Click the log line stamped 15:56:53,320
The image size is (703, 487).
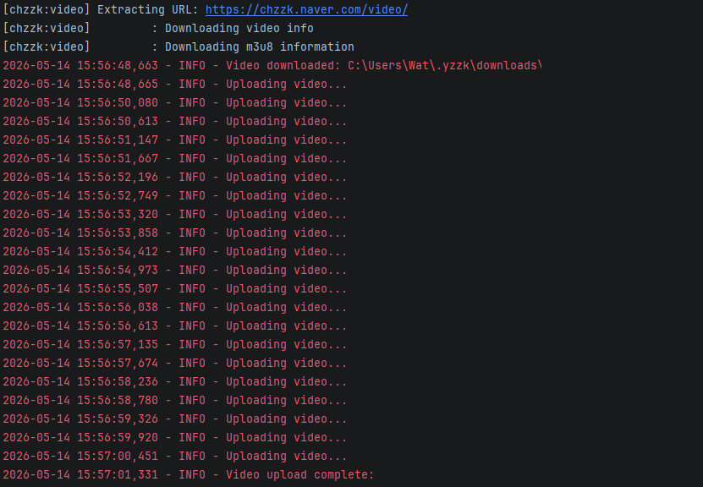(175, 214)
